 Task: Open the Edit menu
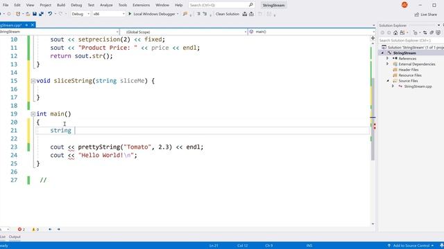coord(17,5)
